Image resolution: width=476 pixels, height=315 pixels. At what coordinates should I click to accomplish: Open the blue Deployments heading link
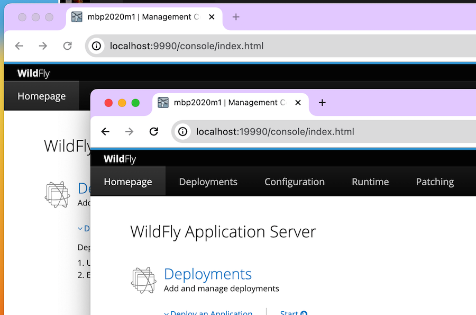(x=208, y=274)
